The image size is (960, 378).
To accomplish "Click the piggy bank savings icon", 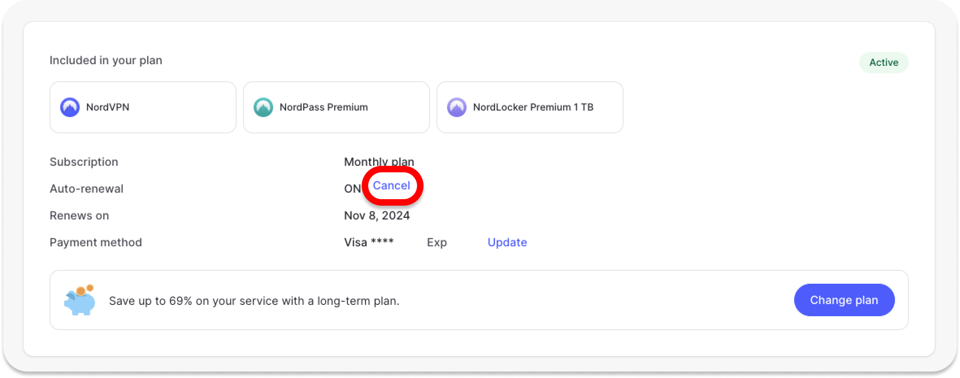I will point(80,300).
